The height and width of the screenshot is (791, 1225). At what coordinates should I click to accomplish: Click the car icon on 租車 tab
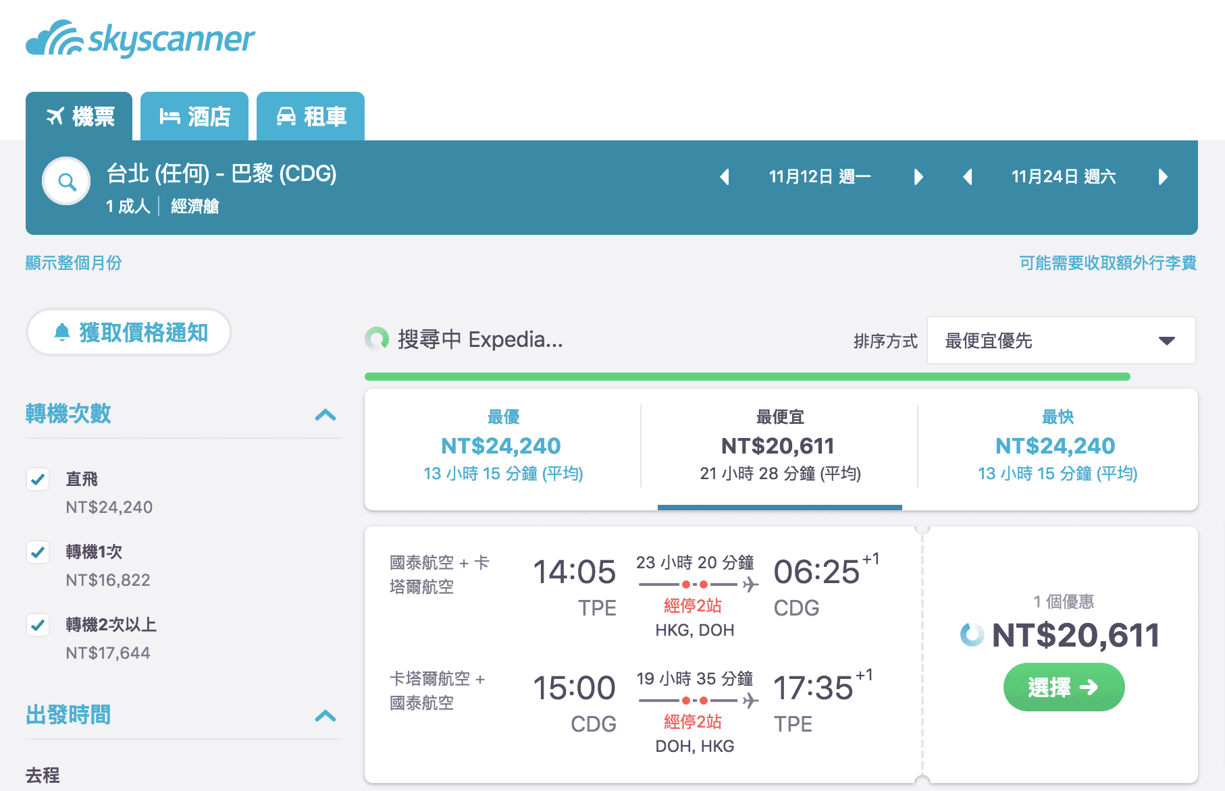pyautogui.click(x=286, y=116)
